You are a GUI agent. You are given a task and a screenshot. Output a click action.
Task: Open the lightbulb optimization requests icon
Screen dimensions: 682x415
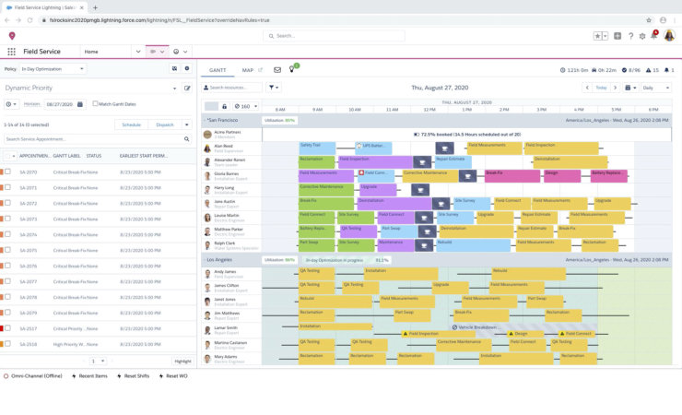point(291,69)
